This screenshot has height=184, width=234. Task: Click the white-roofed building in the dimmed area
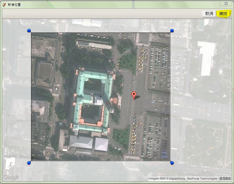[x=207, y=58]
